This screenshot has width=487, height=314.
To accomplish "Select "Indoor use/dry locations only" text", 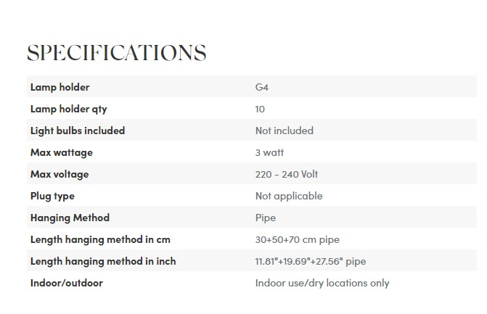I will (x=322, y=283).
